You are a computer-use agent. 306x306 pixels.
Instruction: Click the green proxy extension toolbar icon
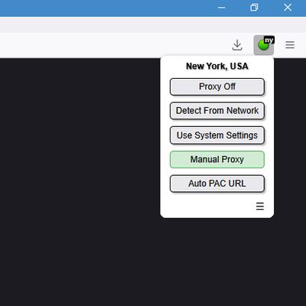click(x=264, y=45)
